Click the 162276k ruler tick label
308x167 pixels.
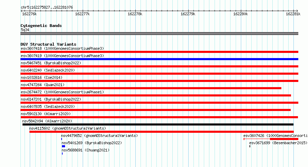click(x=29, y=14)
